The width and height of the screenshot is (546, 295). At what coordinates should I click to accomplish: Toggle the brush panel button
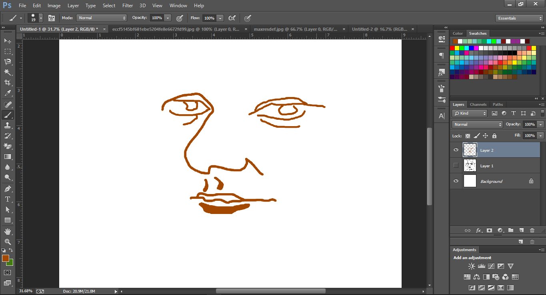coord(52,18)
